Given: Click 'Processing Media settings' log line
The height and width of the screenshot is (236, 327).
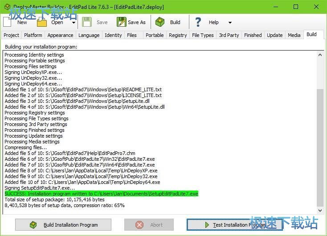Looking at the screenshot, I should tap(32, 142).
